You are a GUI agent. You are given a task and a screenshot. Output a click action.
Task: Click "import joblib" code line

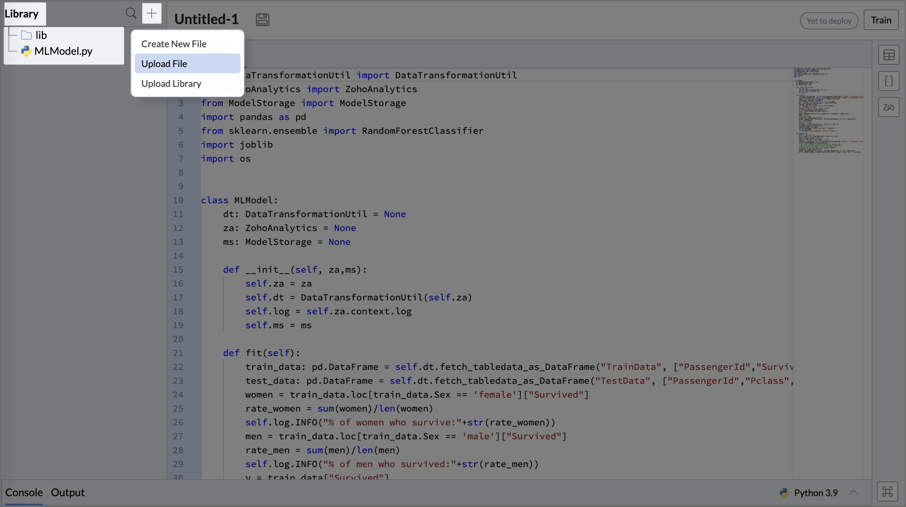(x=237, y=145)
